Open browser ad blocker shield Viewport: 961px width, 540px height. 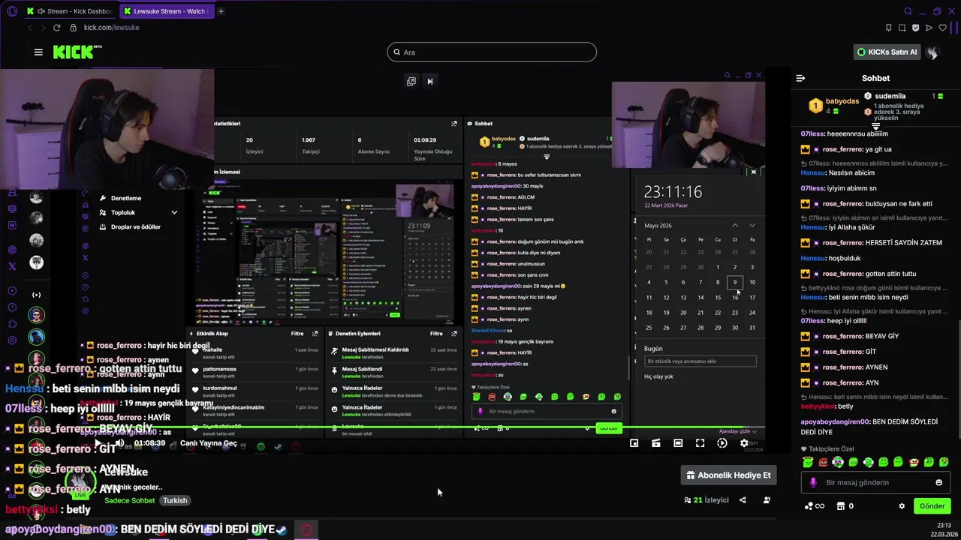915,28
